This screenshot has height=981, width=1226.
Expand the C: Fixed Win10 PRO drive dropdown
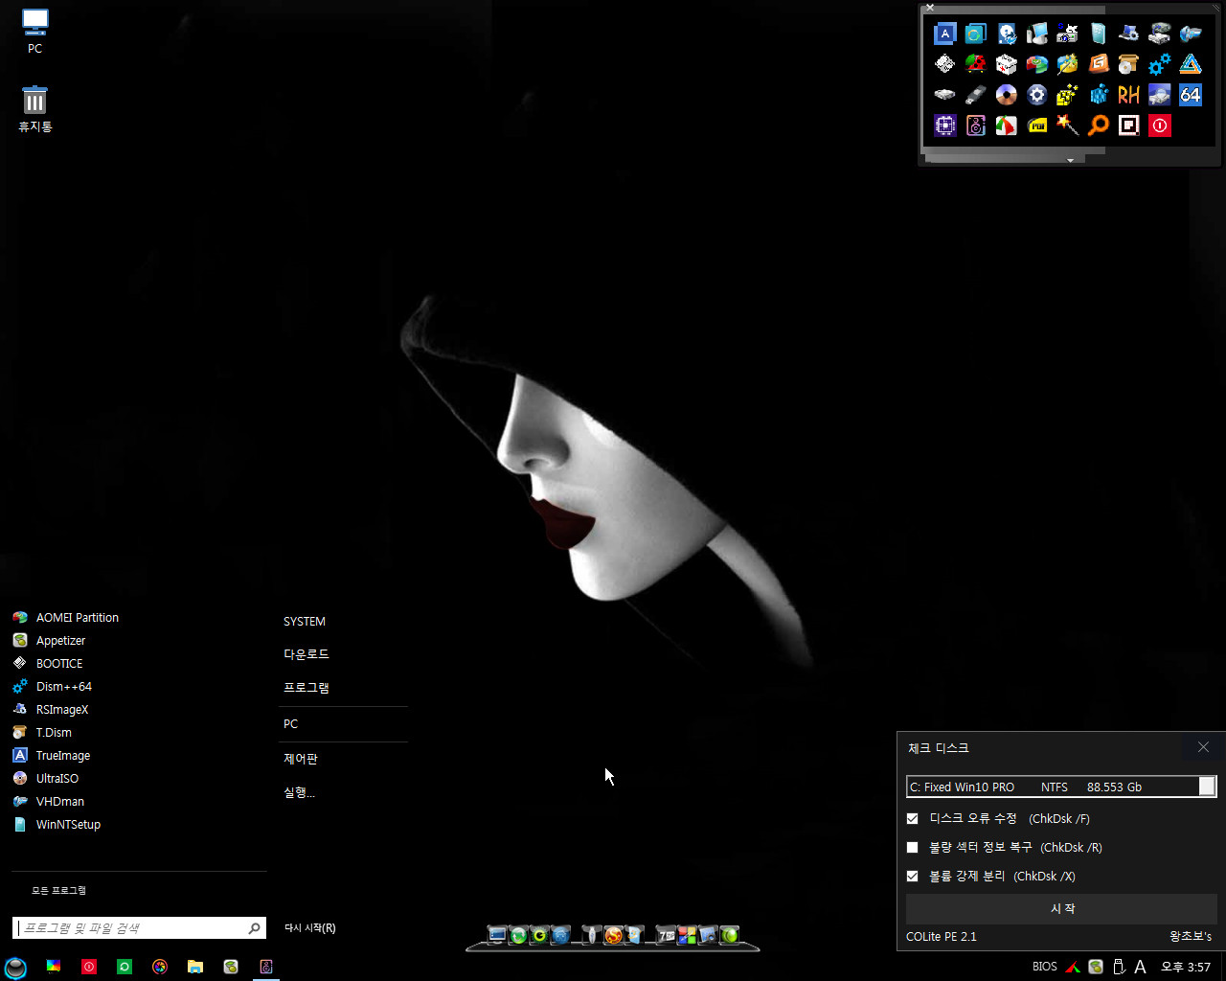1207,787
